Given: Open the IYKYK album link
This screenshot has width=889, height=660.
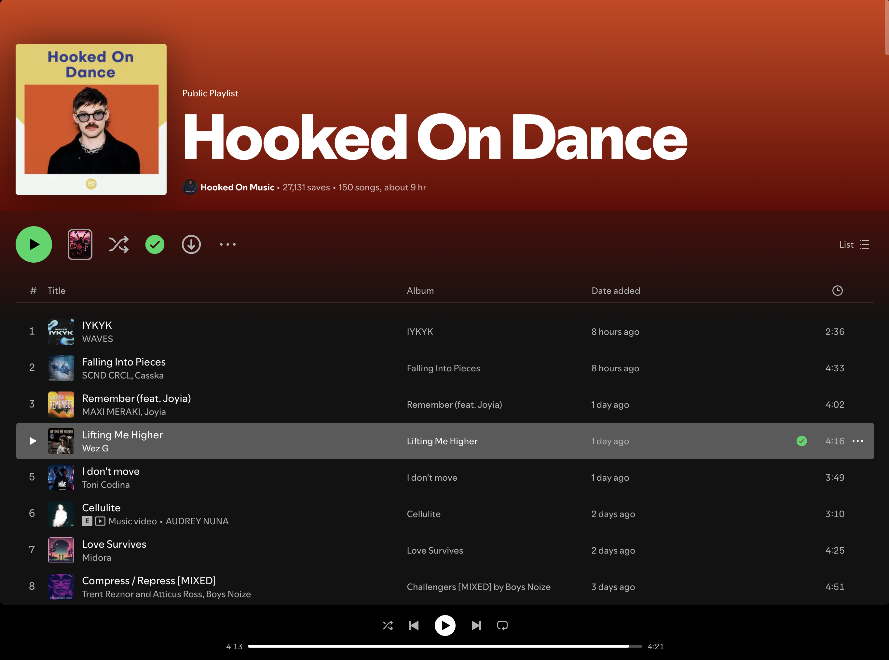Looking at the screenshot, I should 420,332.
